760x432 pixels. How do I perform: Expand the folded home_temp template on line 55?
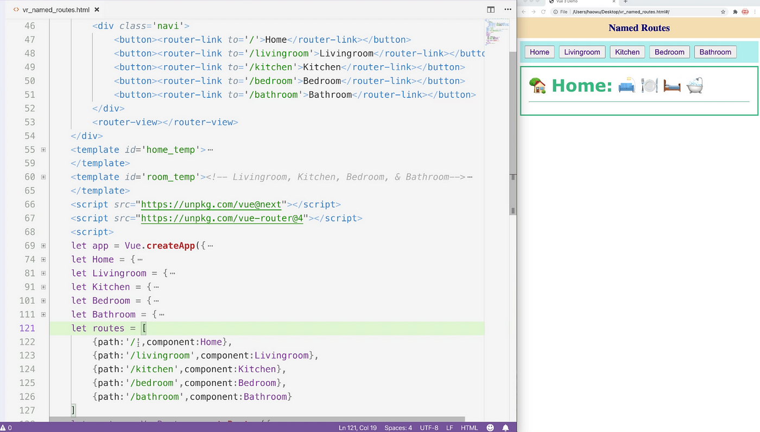[43, 150]
